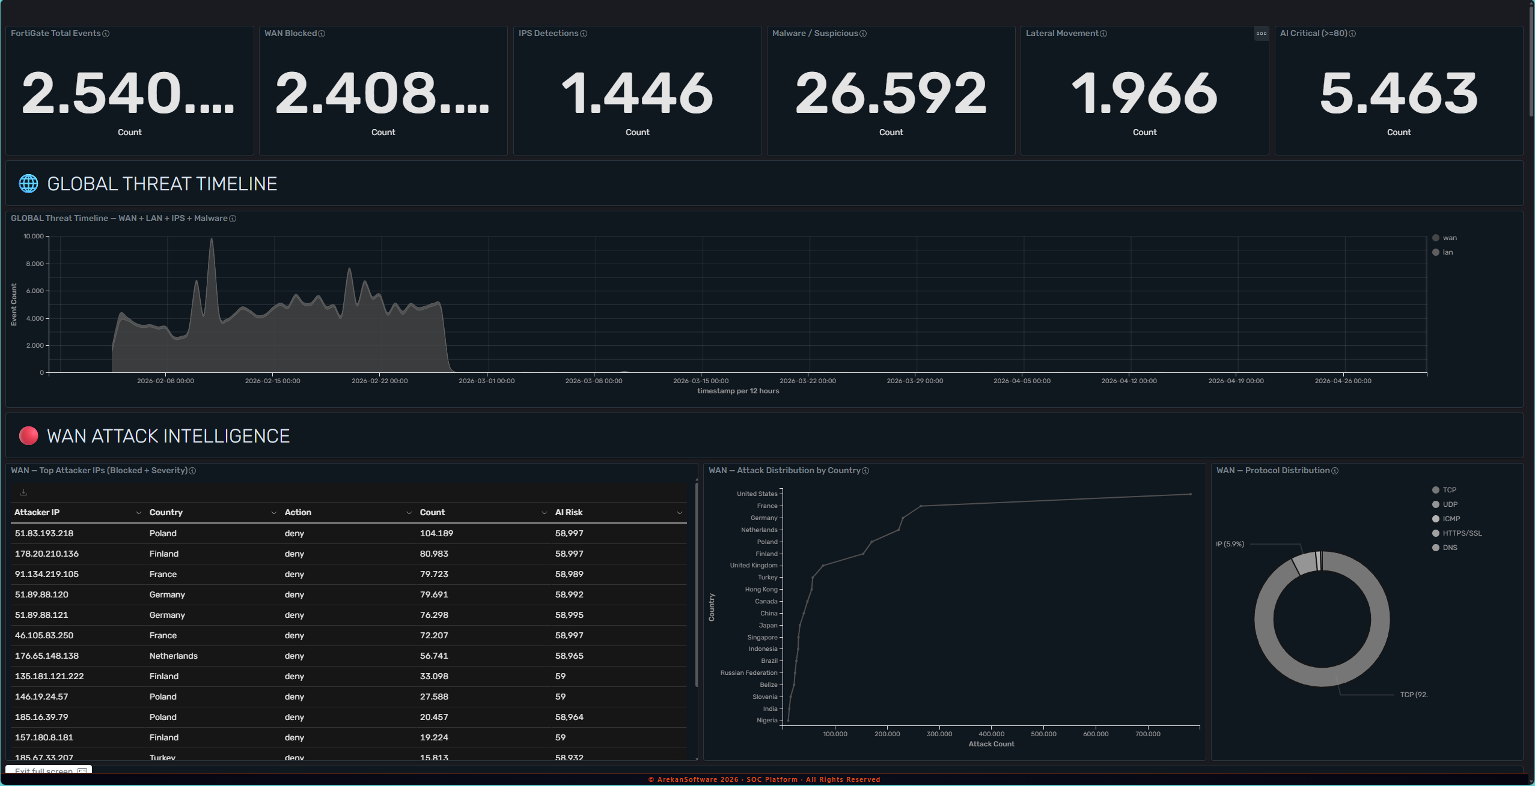Viewport: 1535px width, 786px height.
Task: Click info icon on GLOBAL Threat Timeline chart
Action: click(x=233, y=219)
